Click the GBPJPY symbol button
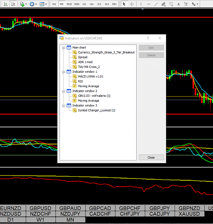This screenshot has height=224, width=213. coord(160,208)
